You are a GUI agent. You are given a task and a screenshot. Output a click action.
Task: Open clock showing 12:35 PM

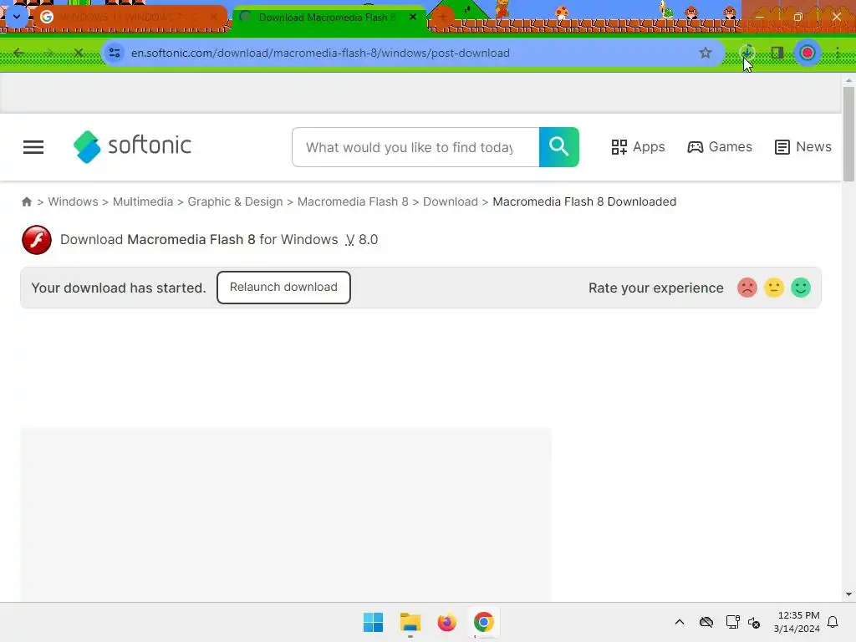797,622
